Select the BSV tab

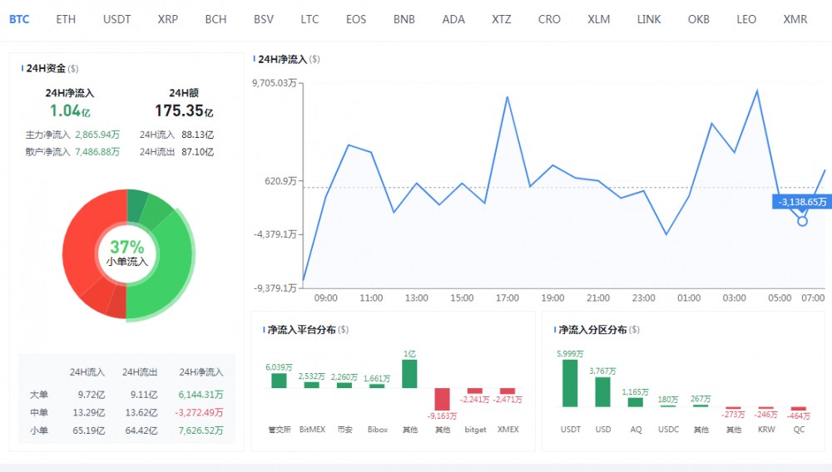(264, 19)
